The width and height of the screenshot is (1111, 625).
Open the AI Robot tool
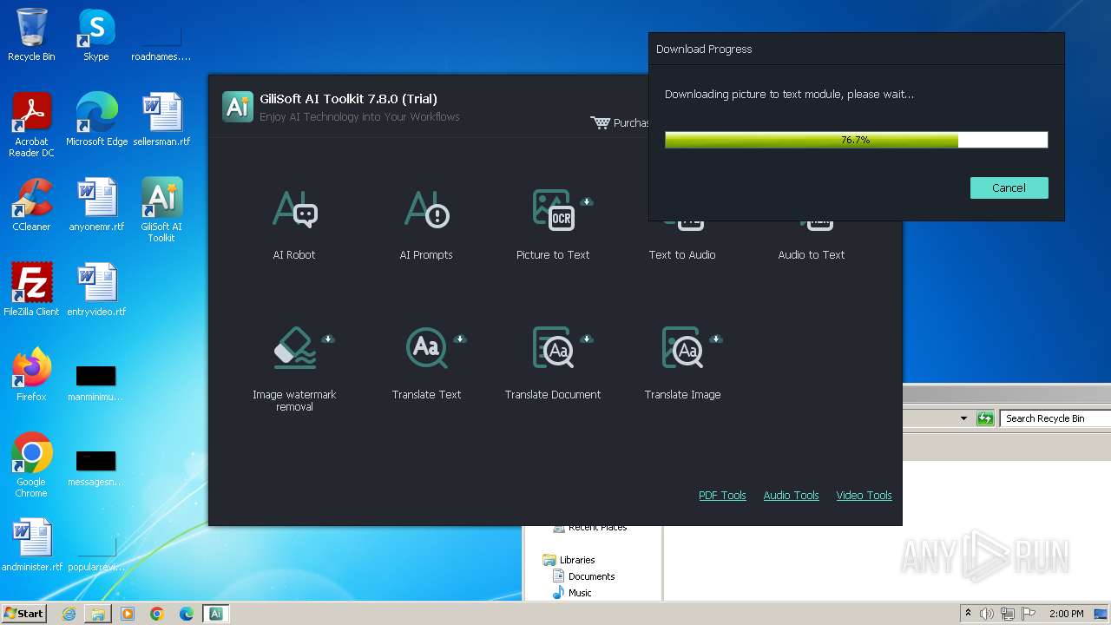coord(294,225)
